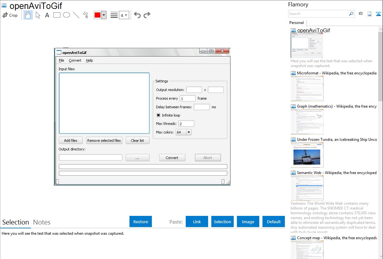
Task: Click the Convert button
Action: click(x=172, y=158)
